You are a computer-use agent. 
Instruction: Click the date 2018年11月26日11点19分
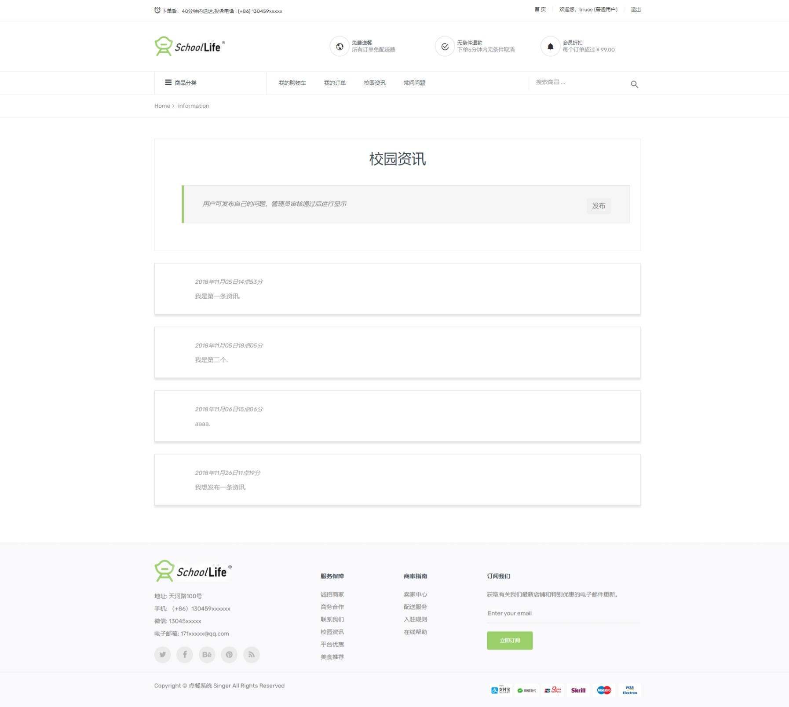pos(227,473)
